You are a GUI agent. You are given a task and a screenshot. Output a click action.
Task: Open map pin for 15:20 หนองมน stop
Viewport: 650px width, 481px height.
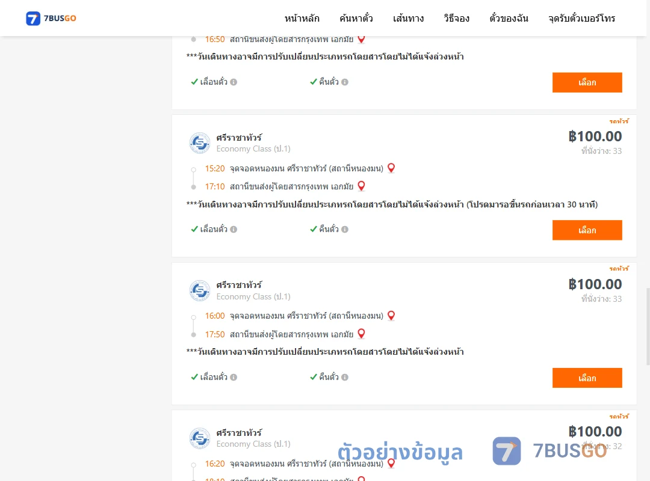[x=391, y=168]
